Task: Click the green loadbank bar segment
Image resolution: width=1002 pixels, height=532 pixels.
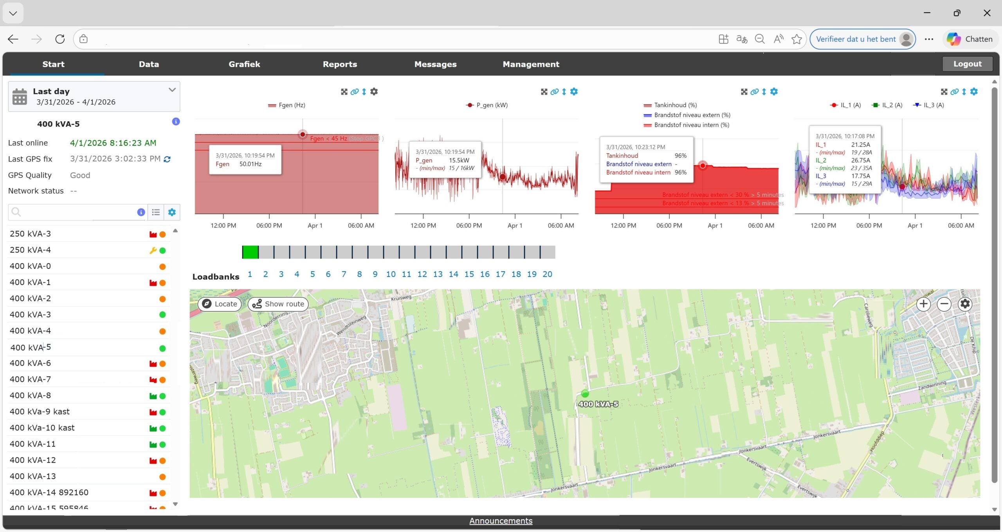Action: coord(250,252)
